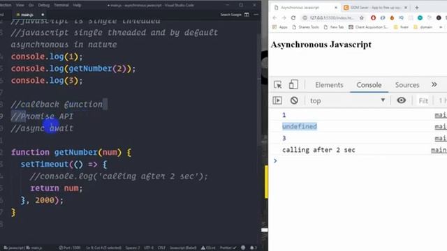The image size is (447, 251).
Task: Click the UTF-8 encoding status entry
Action: coord(149,248)
